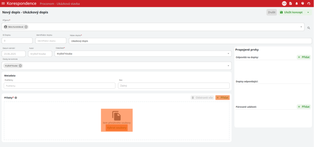Expand Osoby ke kontrole dropdown
This screenshot has height=147, width=314.
coord(228,66)
